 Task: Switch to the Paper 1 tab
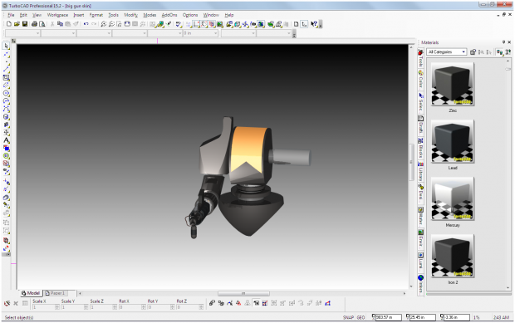coord(56,293)
